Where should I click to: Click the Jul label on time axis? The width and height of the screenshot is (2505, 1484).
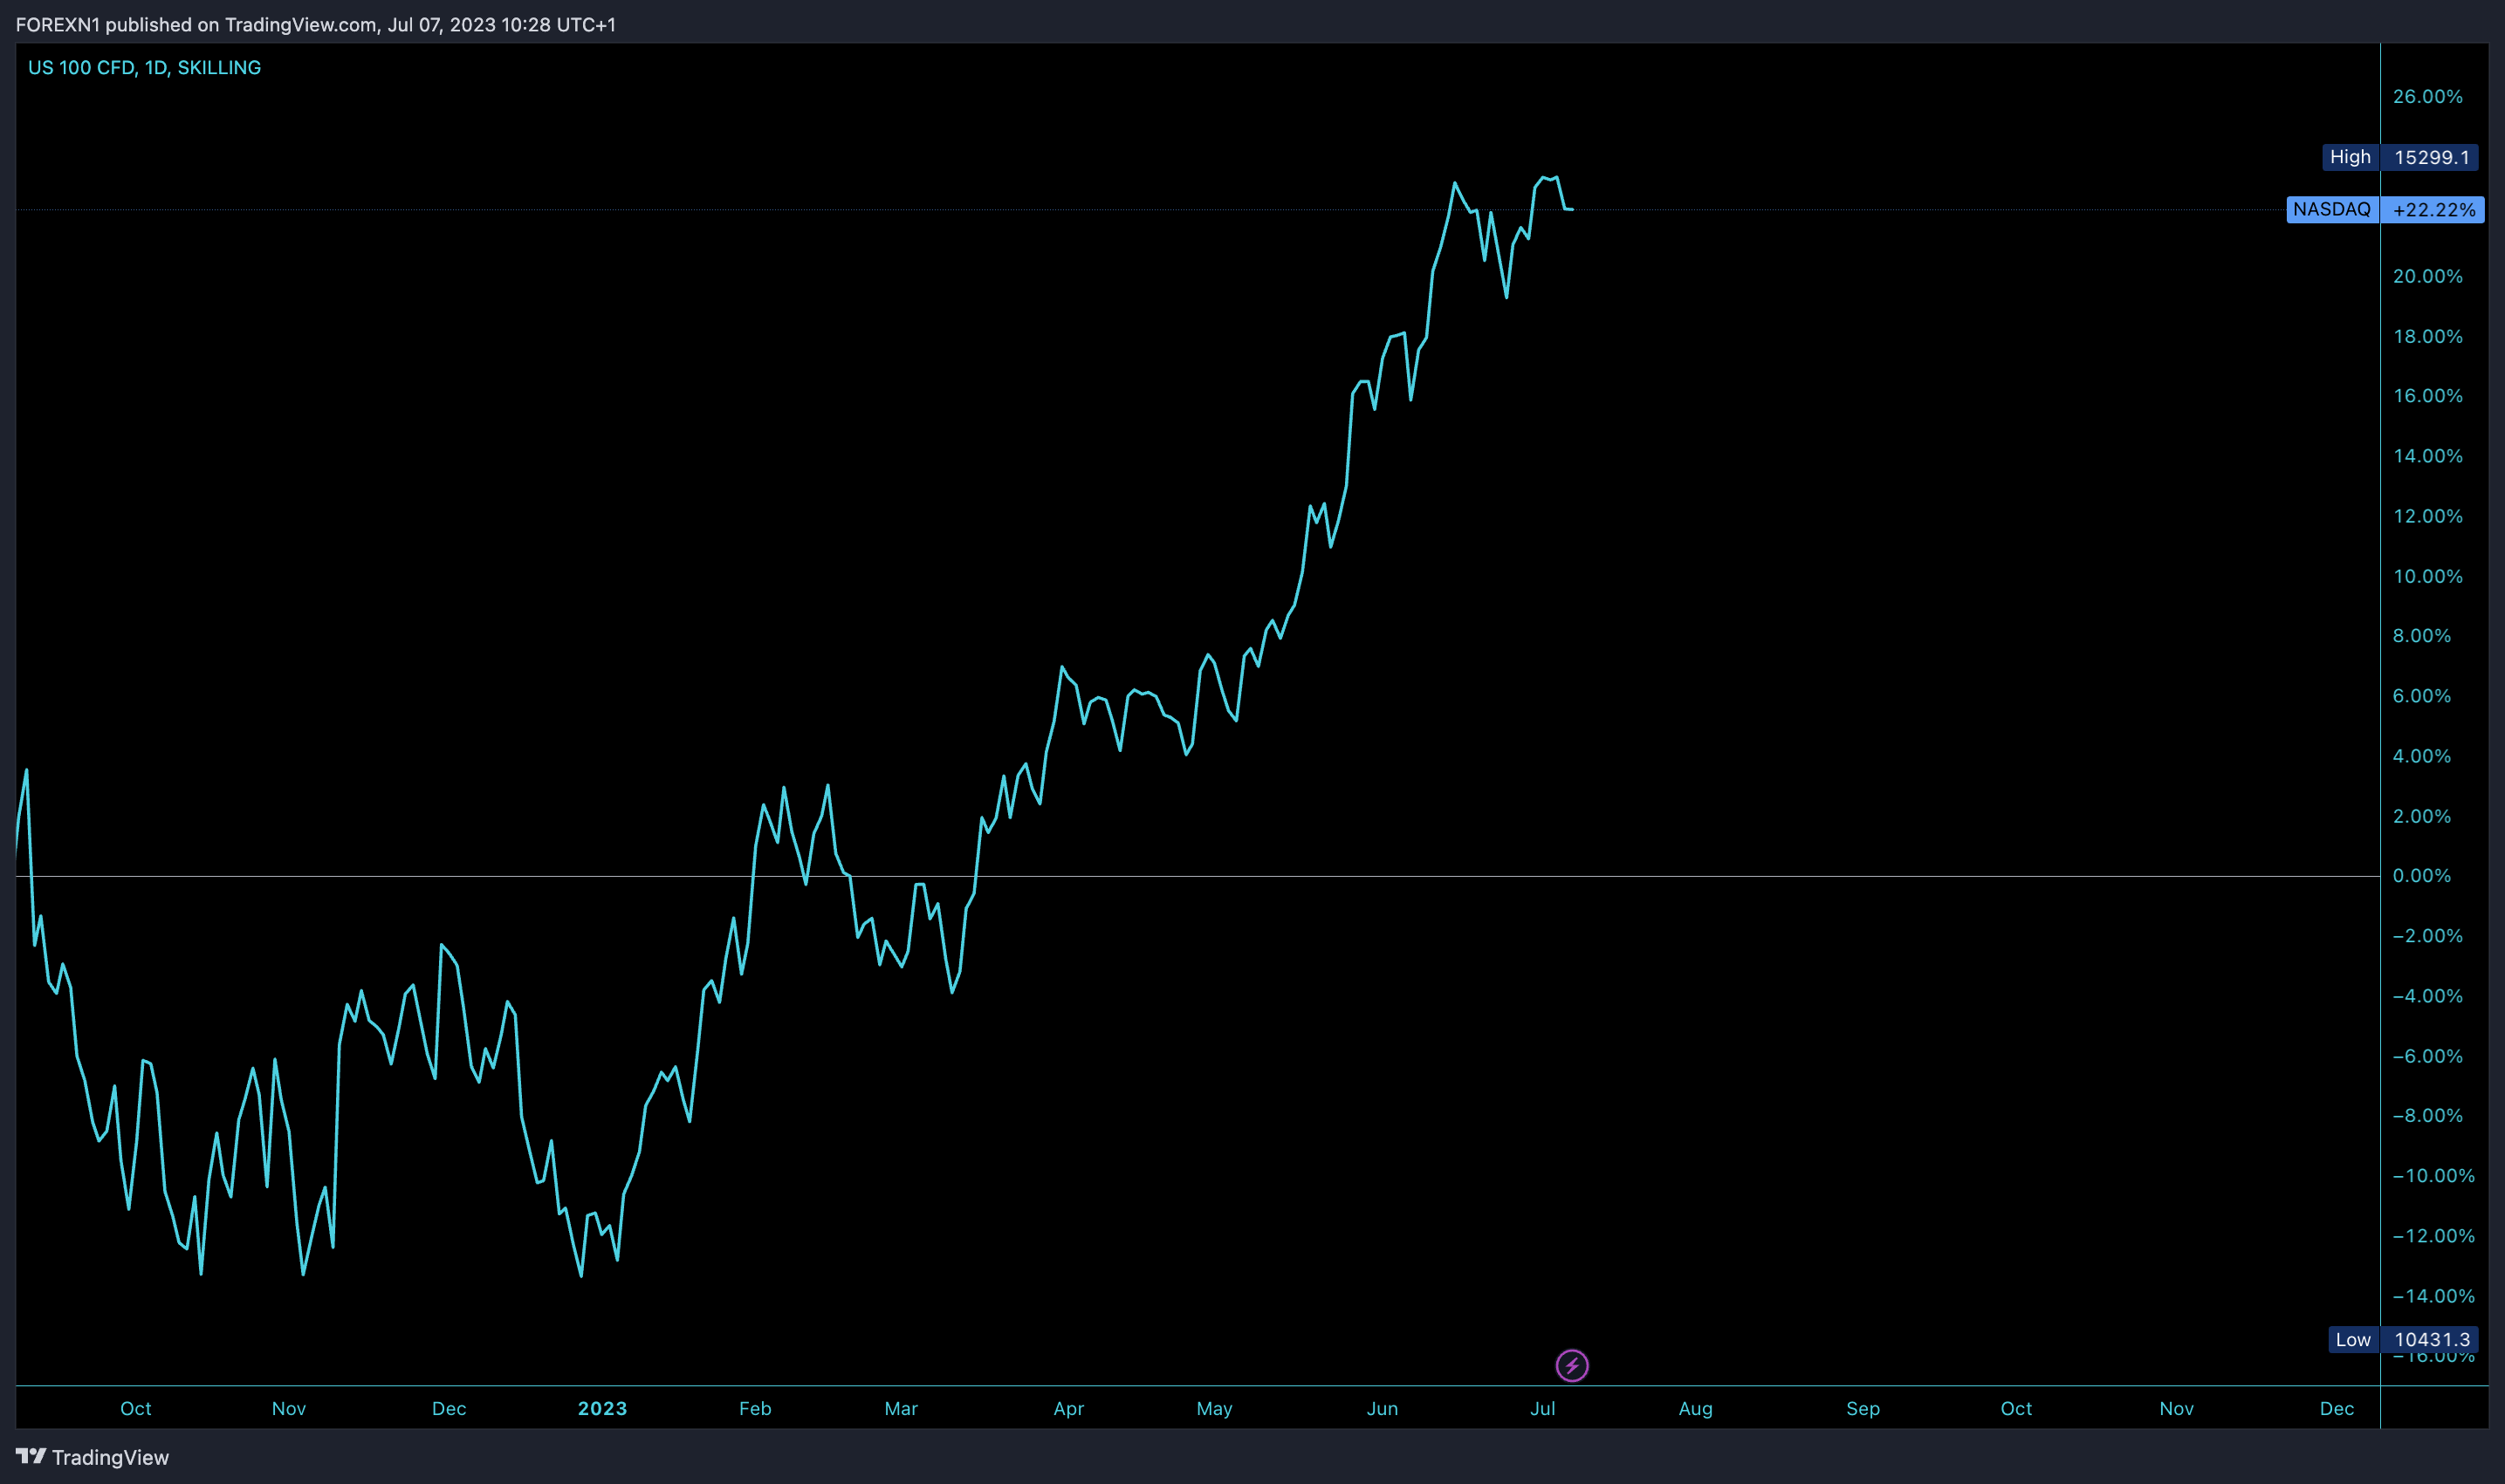pyautogui.click(x=1542, y=1408)
